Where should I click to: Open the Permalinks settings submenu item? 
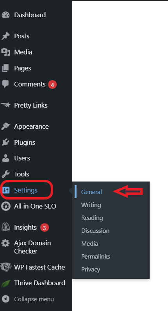95,257
